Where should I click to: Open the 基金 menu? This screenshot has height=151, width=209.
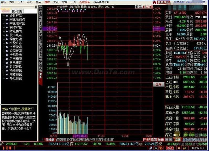[38, 2]
